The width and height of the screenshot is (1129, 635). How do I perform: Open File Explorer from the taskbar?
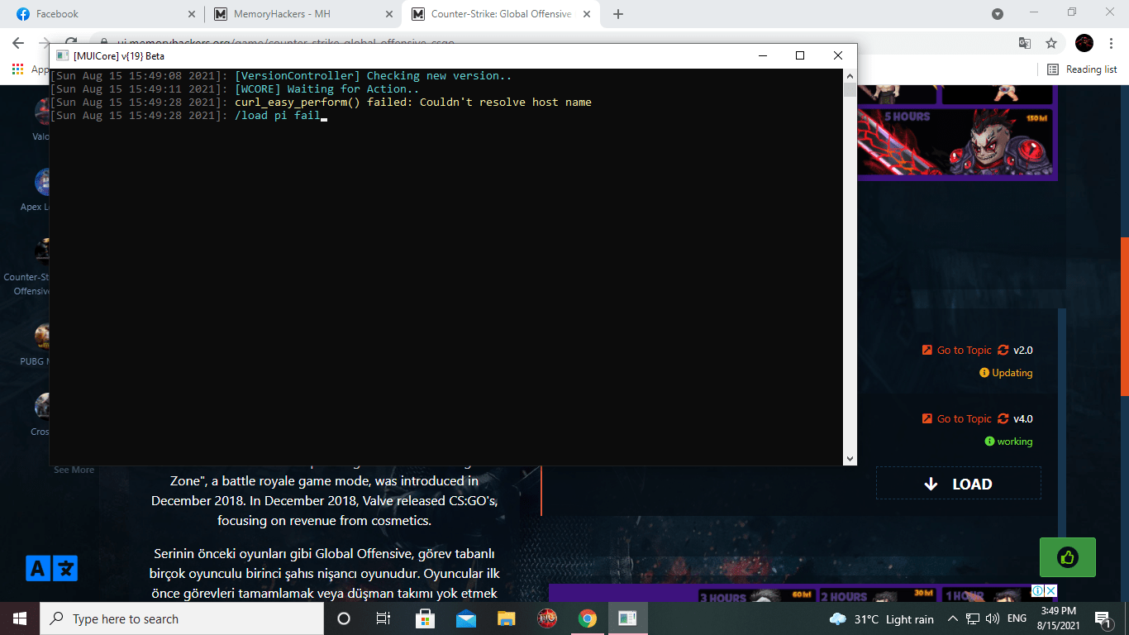coord(506,618)
